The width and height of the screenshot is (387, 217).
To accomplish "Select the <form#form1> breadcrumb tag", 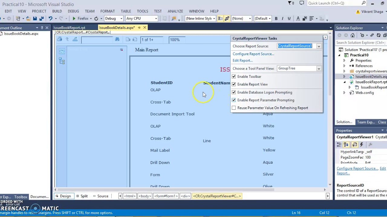I will pos(166,196).
